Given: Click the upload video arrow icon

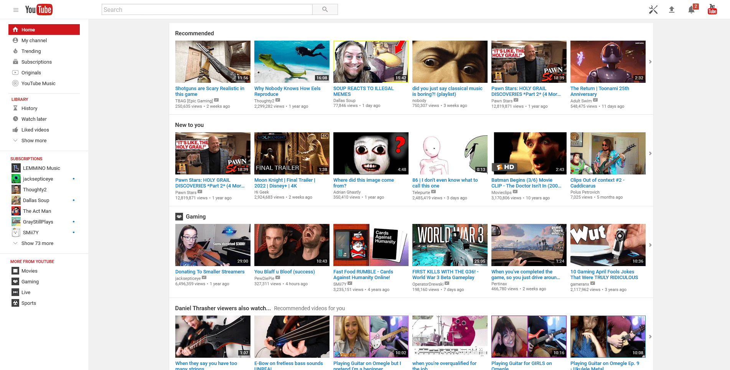Looking at the screenshot, I should pyautogui.click(x=672, y=10).
